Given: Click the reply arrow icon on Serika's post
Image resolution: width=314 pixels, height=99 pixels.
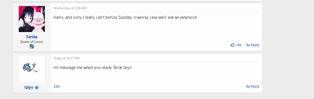Looking at the screenshot, I should 248,45.
